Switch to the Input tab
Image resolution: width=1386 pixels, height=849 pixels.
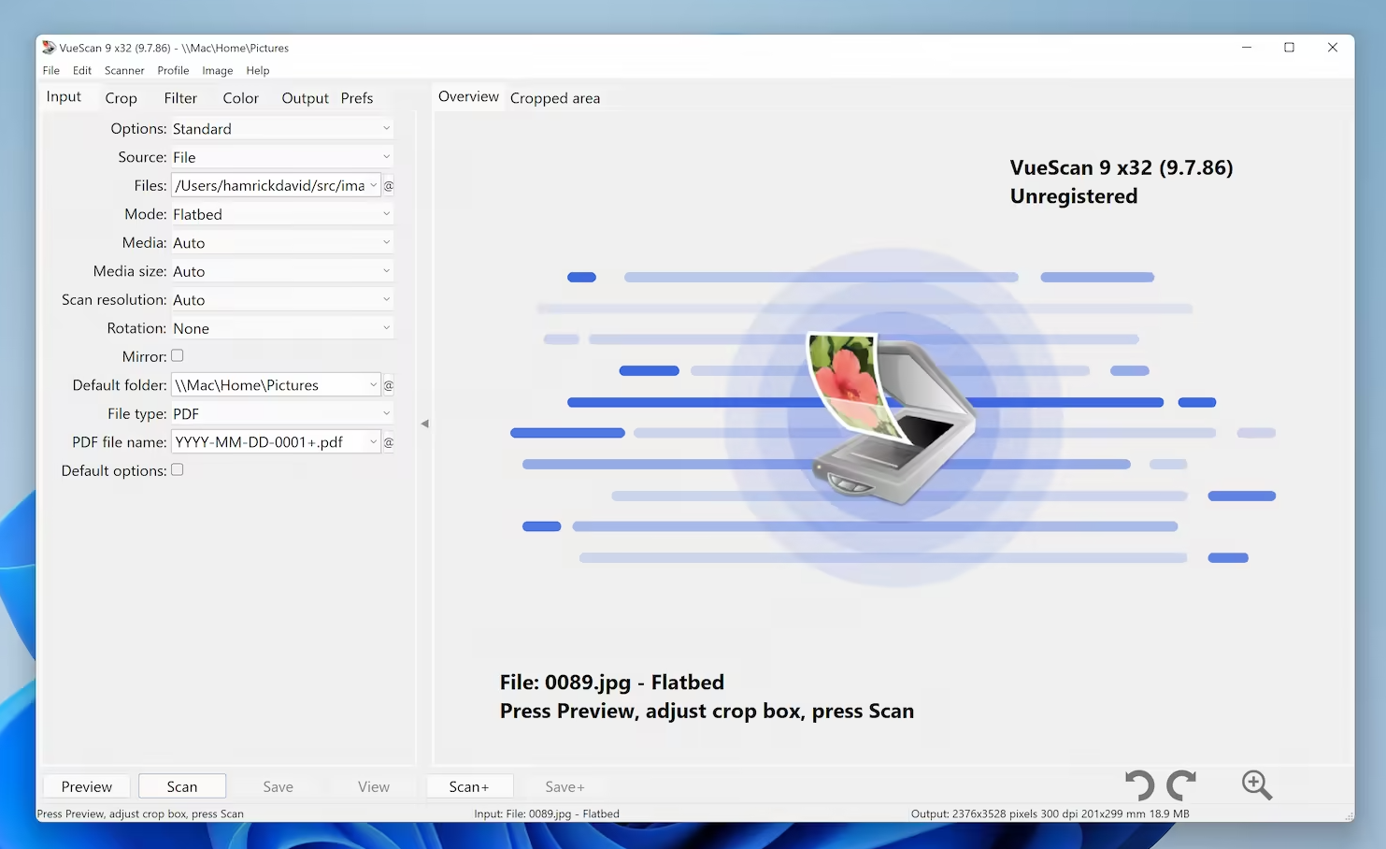[x=64, y=97]
